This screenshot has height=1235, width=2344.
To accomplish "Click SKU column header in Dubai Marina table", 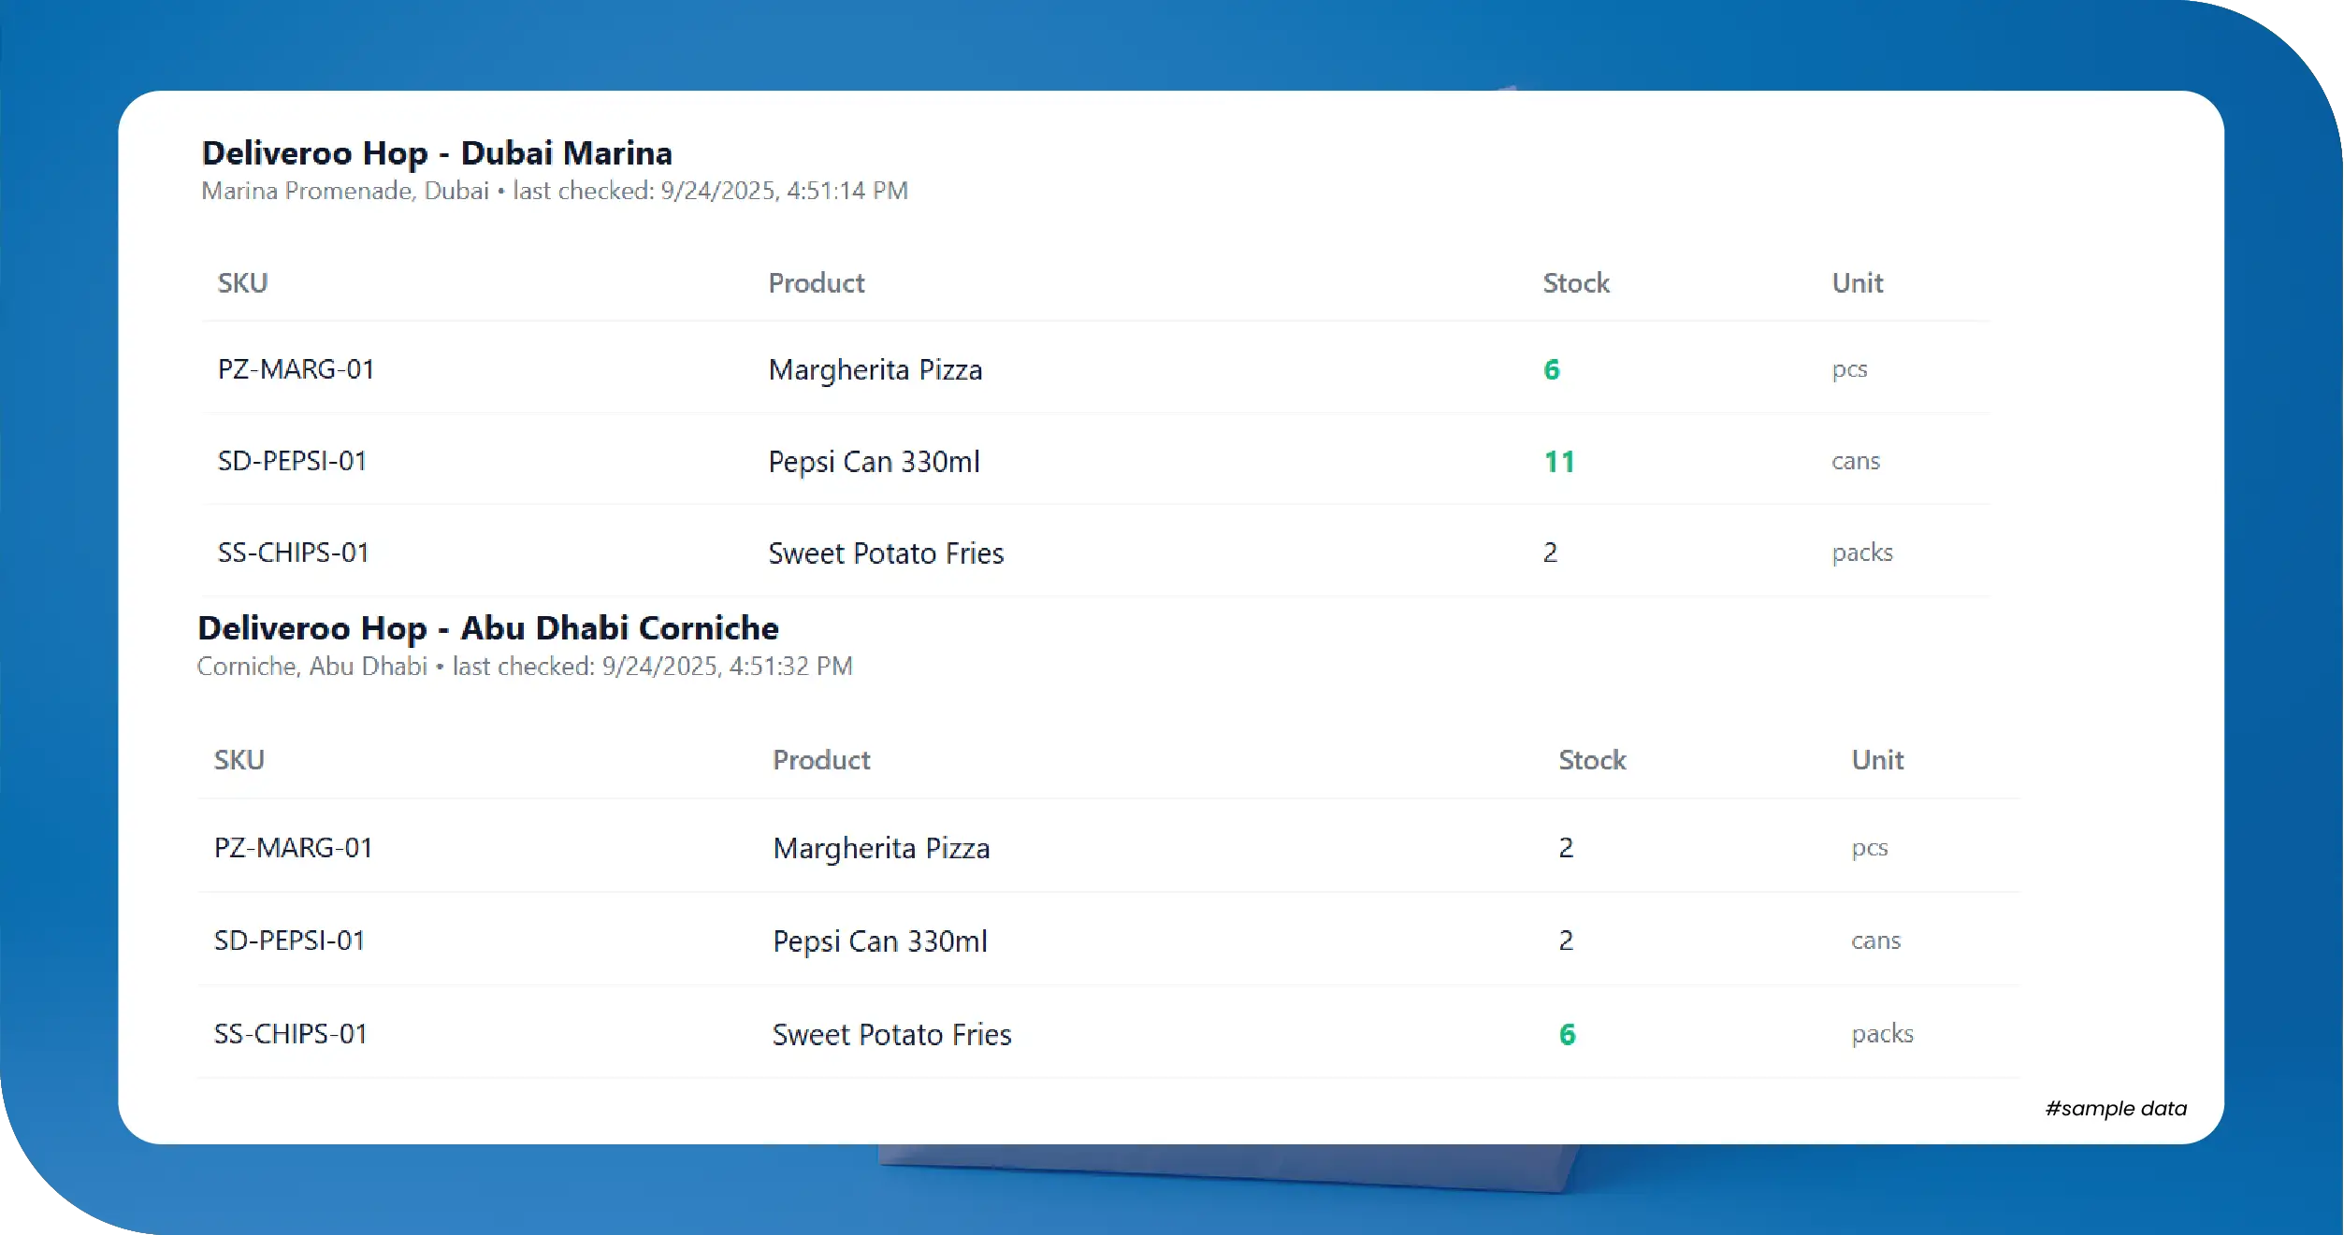I will (242, 283).
